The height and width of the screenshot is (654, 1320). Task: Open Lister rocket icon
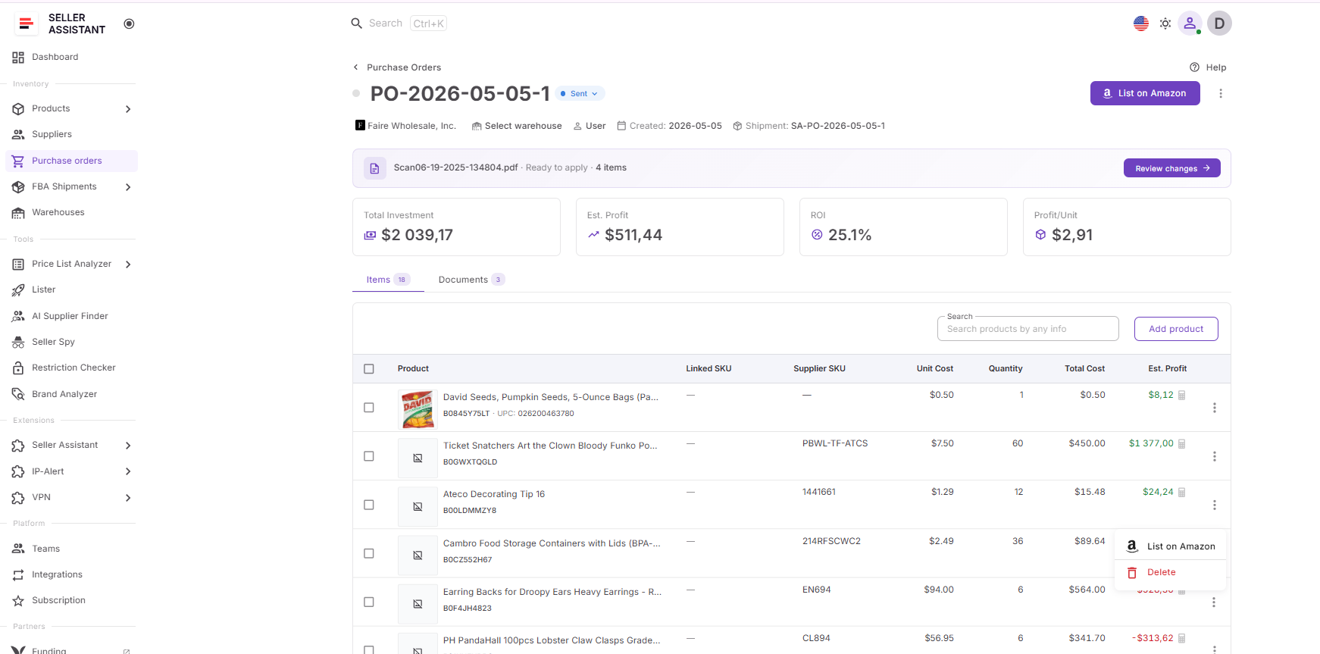tap(18, 290)
